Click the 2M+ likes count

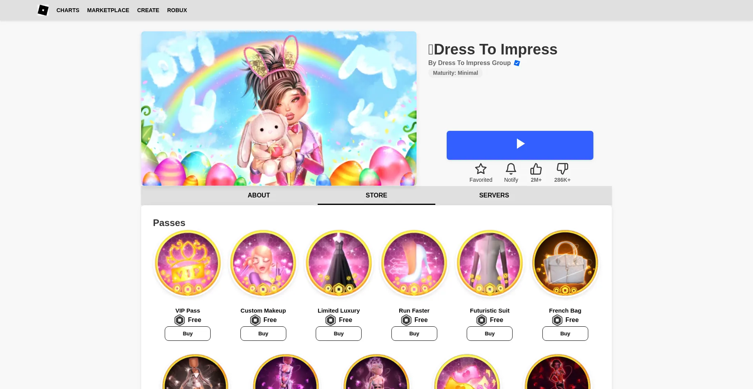[x=536, y=180]
